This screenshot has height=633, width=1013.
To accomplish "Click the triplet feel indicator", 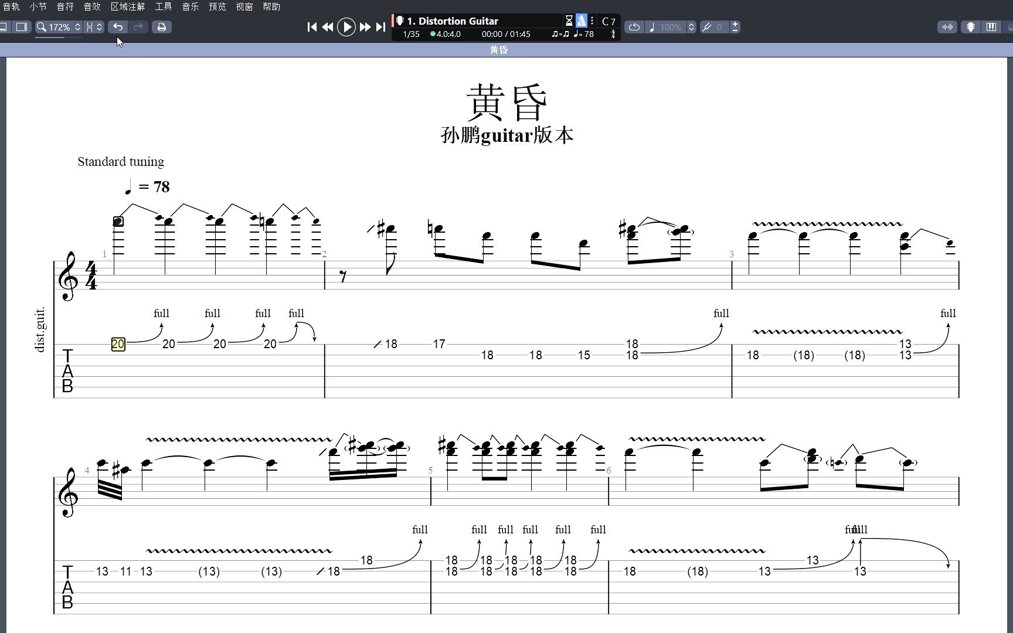I will click(x=560, y=34).
